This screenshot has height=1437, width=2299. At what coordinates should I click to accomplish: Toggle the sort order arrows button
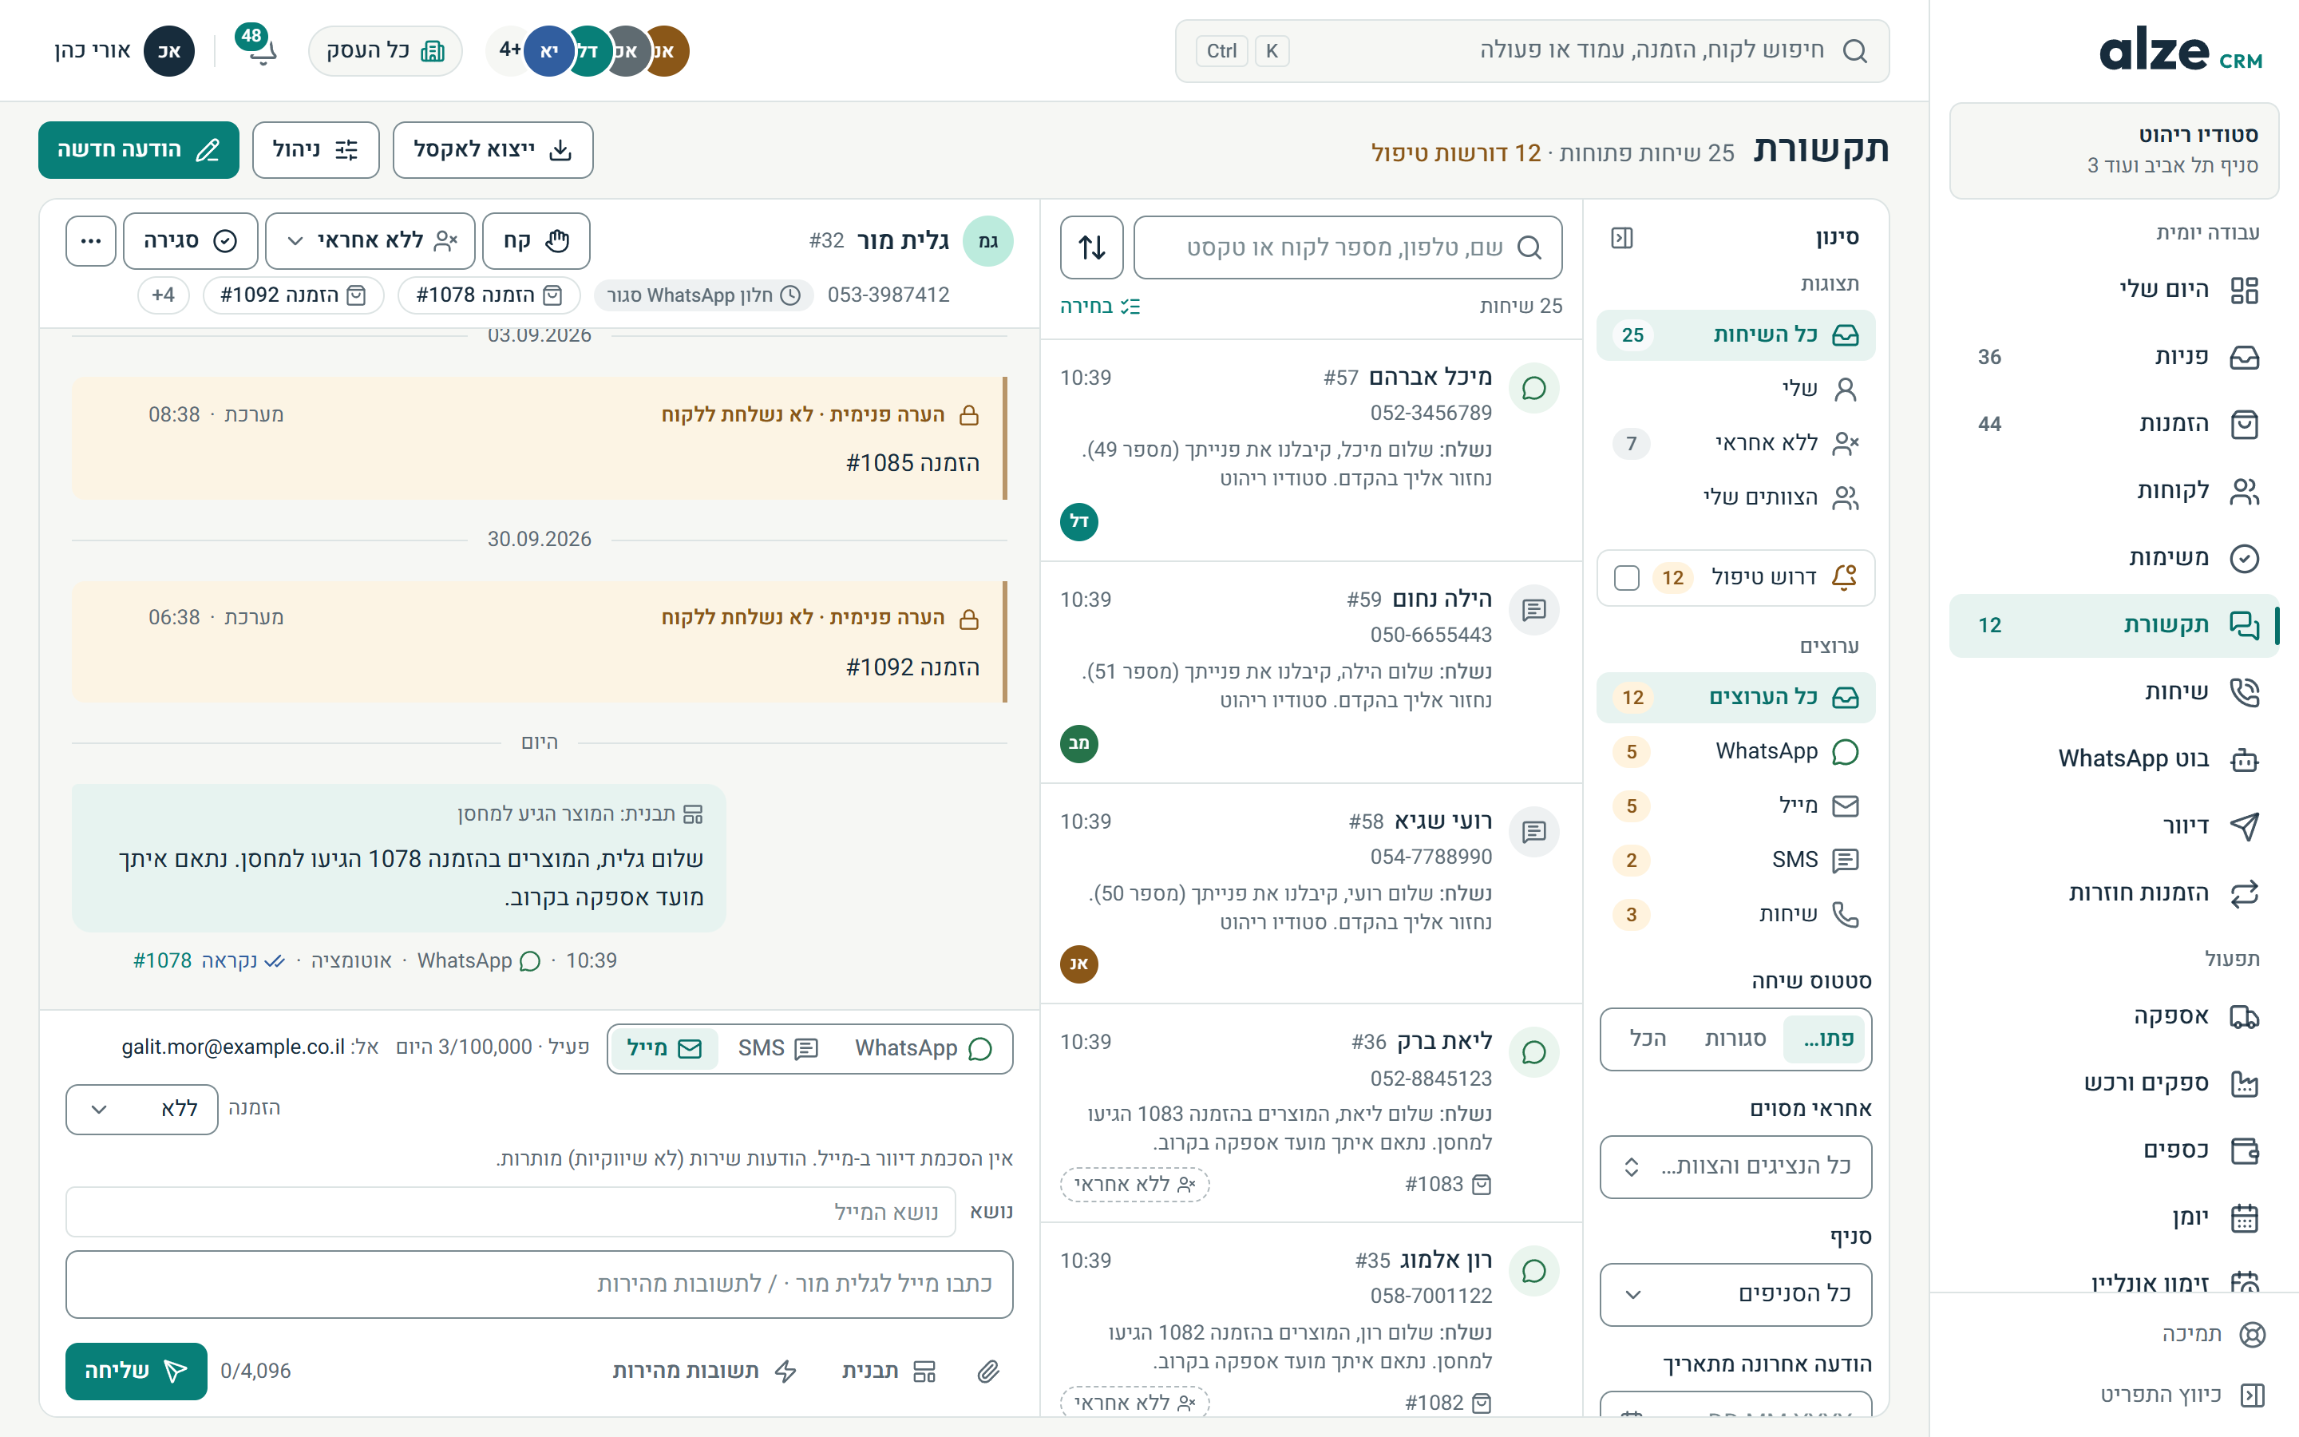click(x=1091, y=247)
